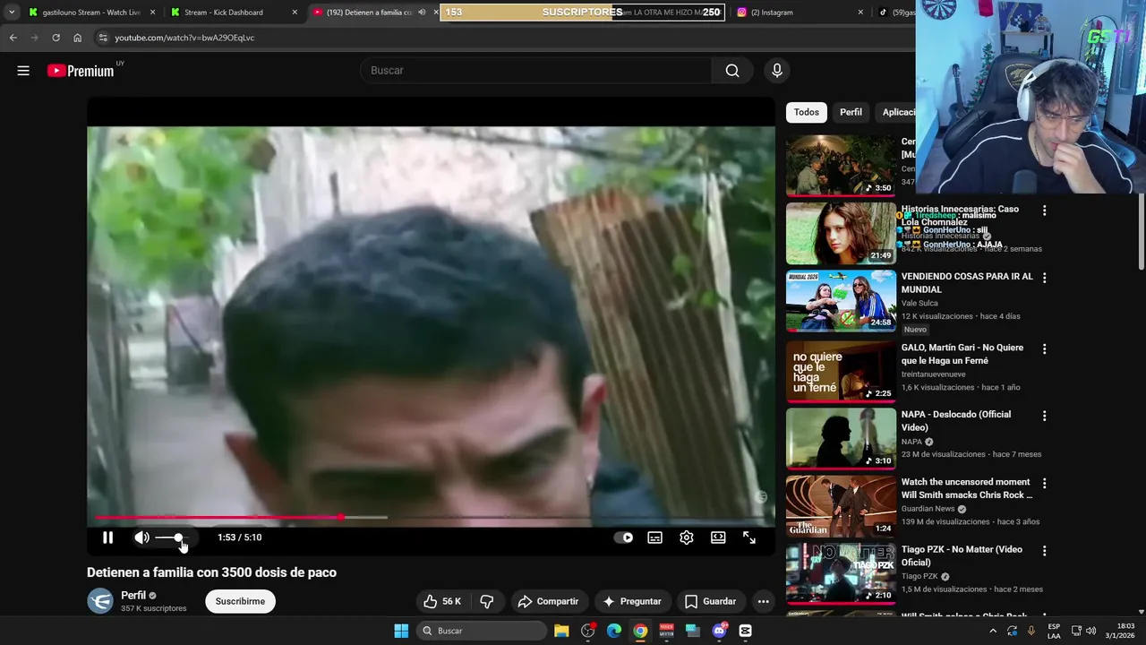This screenshot has width=1146, height=645.
Task: Click the search magnifier button
Action: 732,71
